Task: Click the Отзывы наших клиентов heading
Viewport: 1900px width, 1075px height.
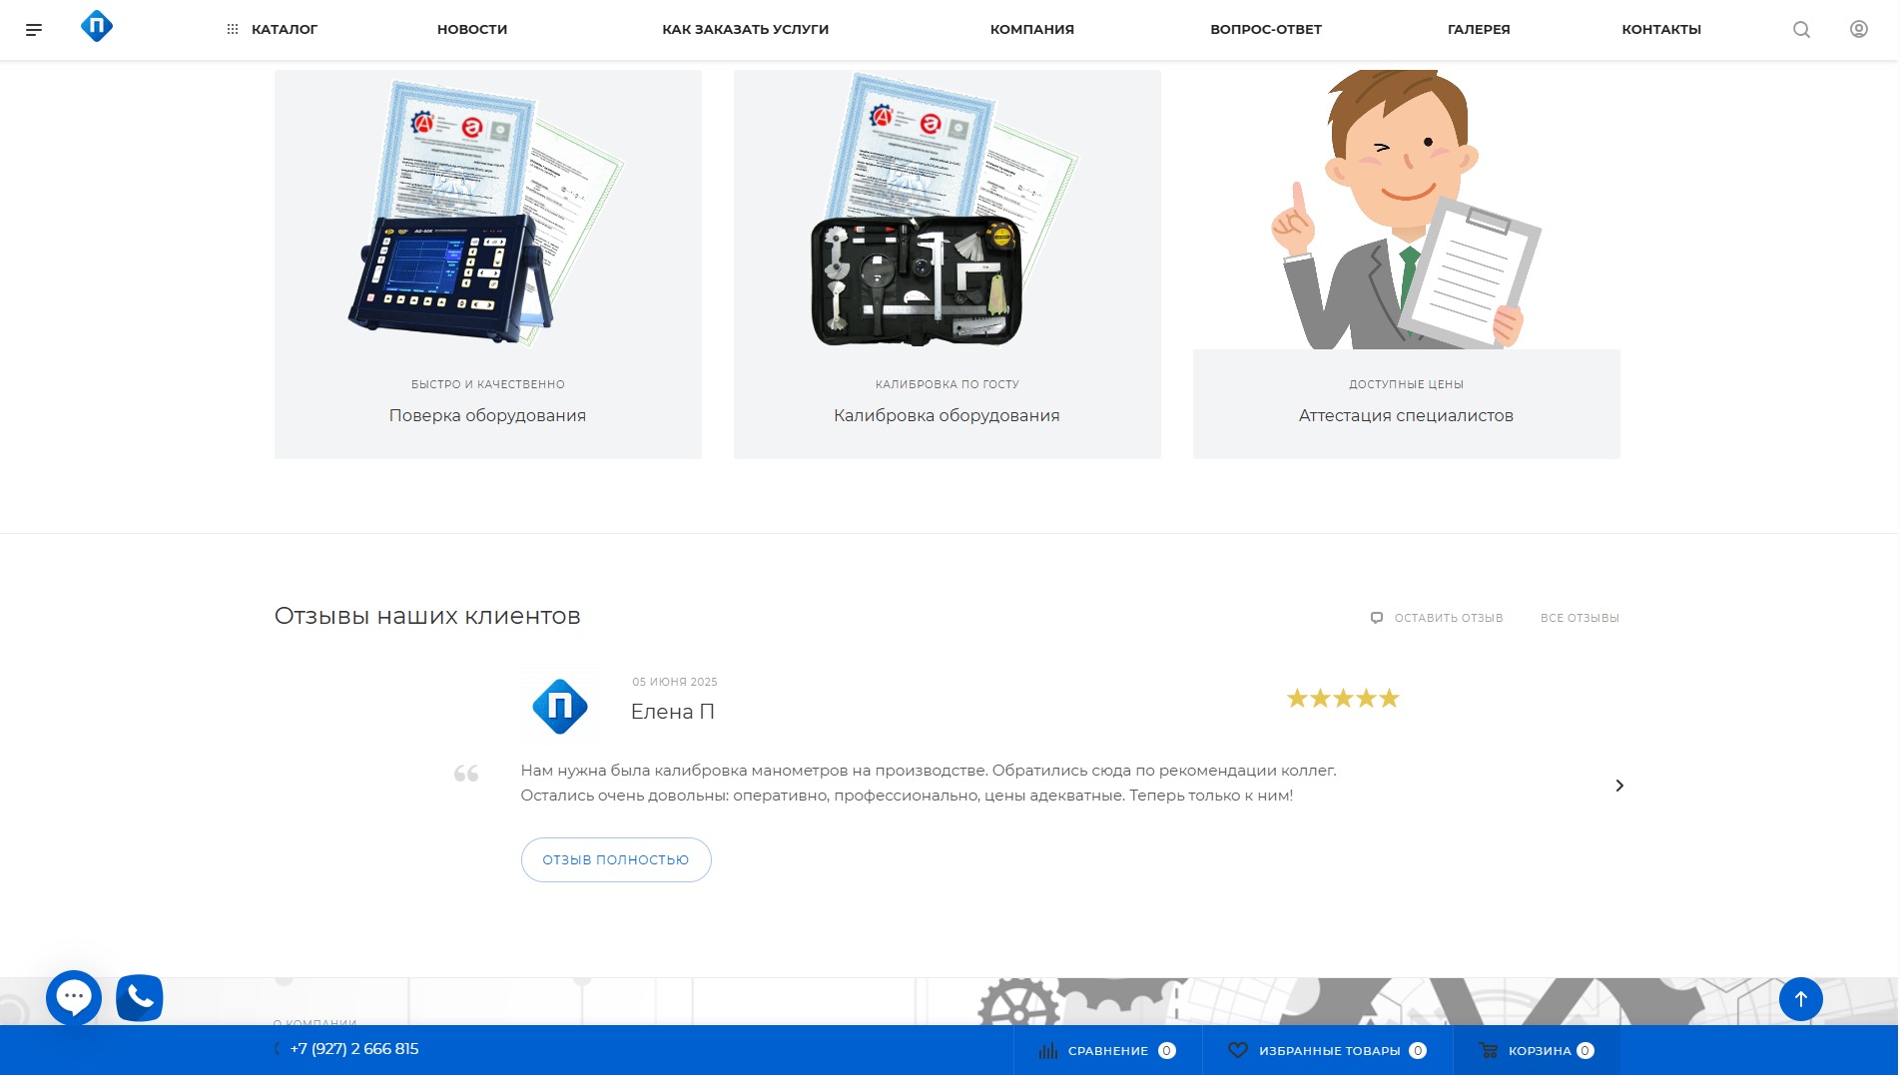Action: (427, 616)
